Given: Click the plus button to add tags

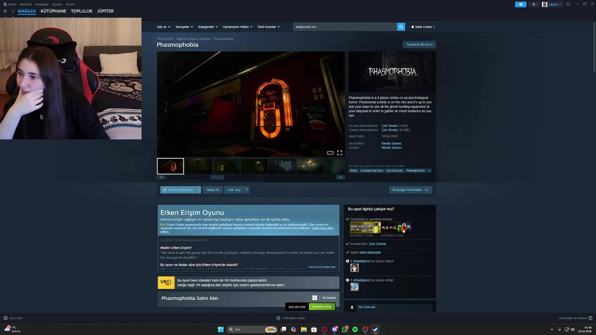Looking at the screenshot, I should [x=429, y=171].
